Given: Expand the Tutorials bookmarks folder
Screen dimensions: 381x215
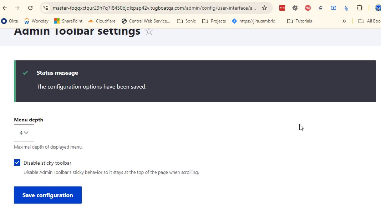Looking at the screenshot, I should pyautogui.click(x=300, y=21).
